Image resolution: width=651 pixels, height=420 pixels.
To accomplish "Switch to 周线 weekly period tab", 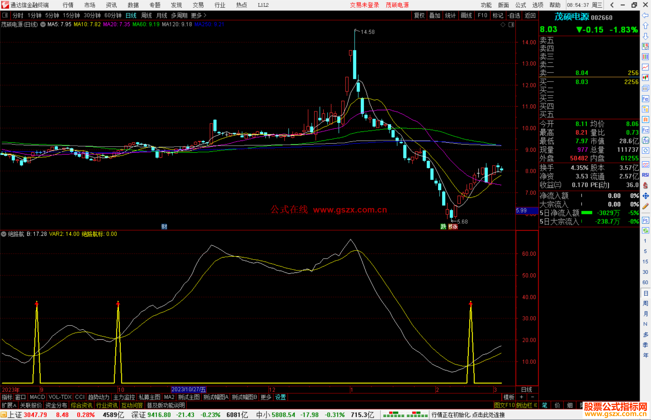I will [146, 15].
